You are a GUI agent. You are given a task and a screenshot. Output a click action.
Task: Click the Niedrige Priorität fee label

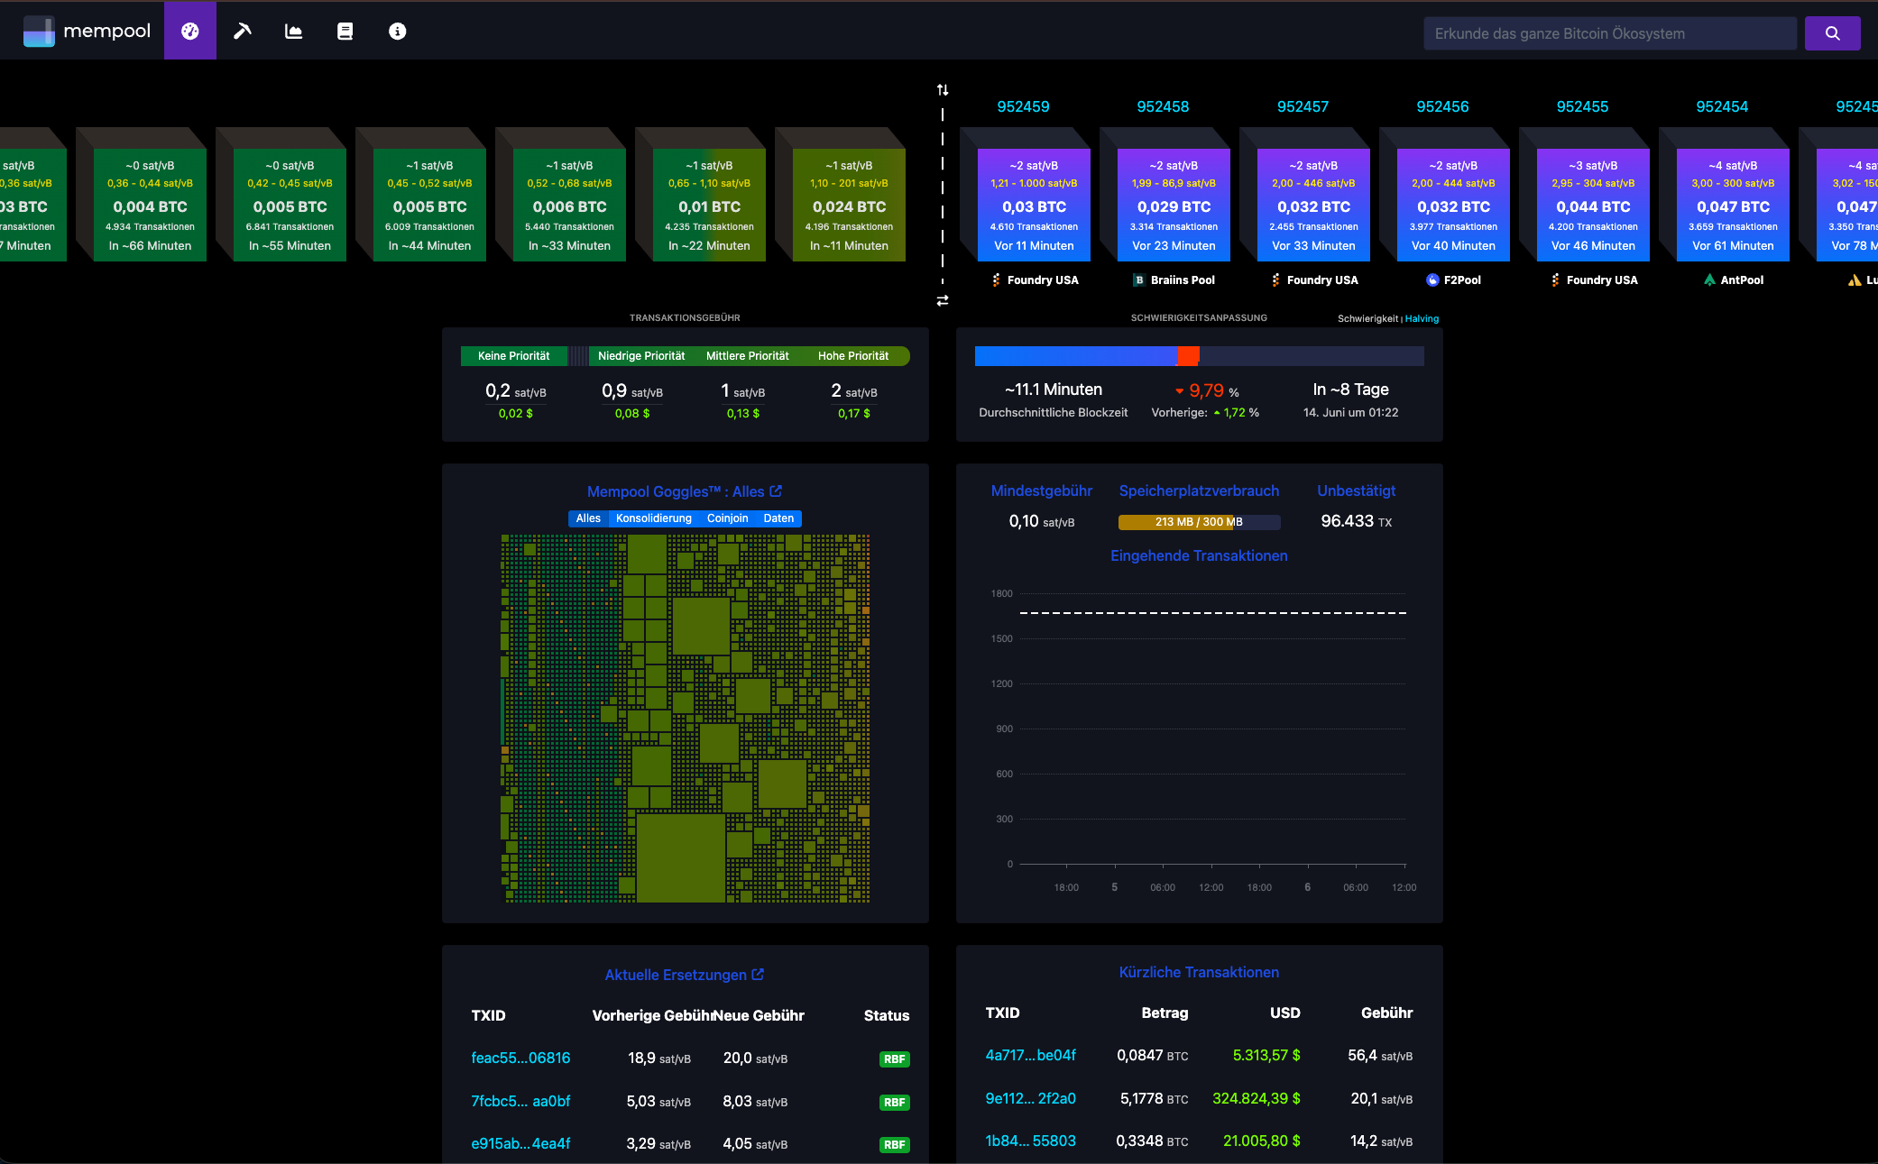click(641, 356)
